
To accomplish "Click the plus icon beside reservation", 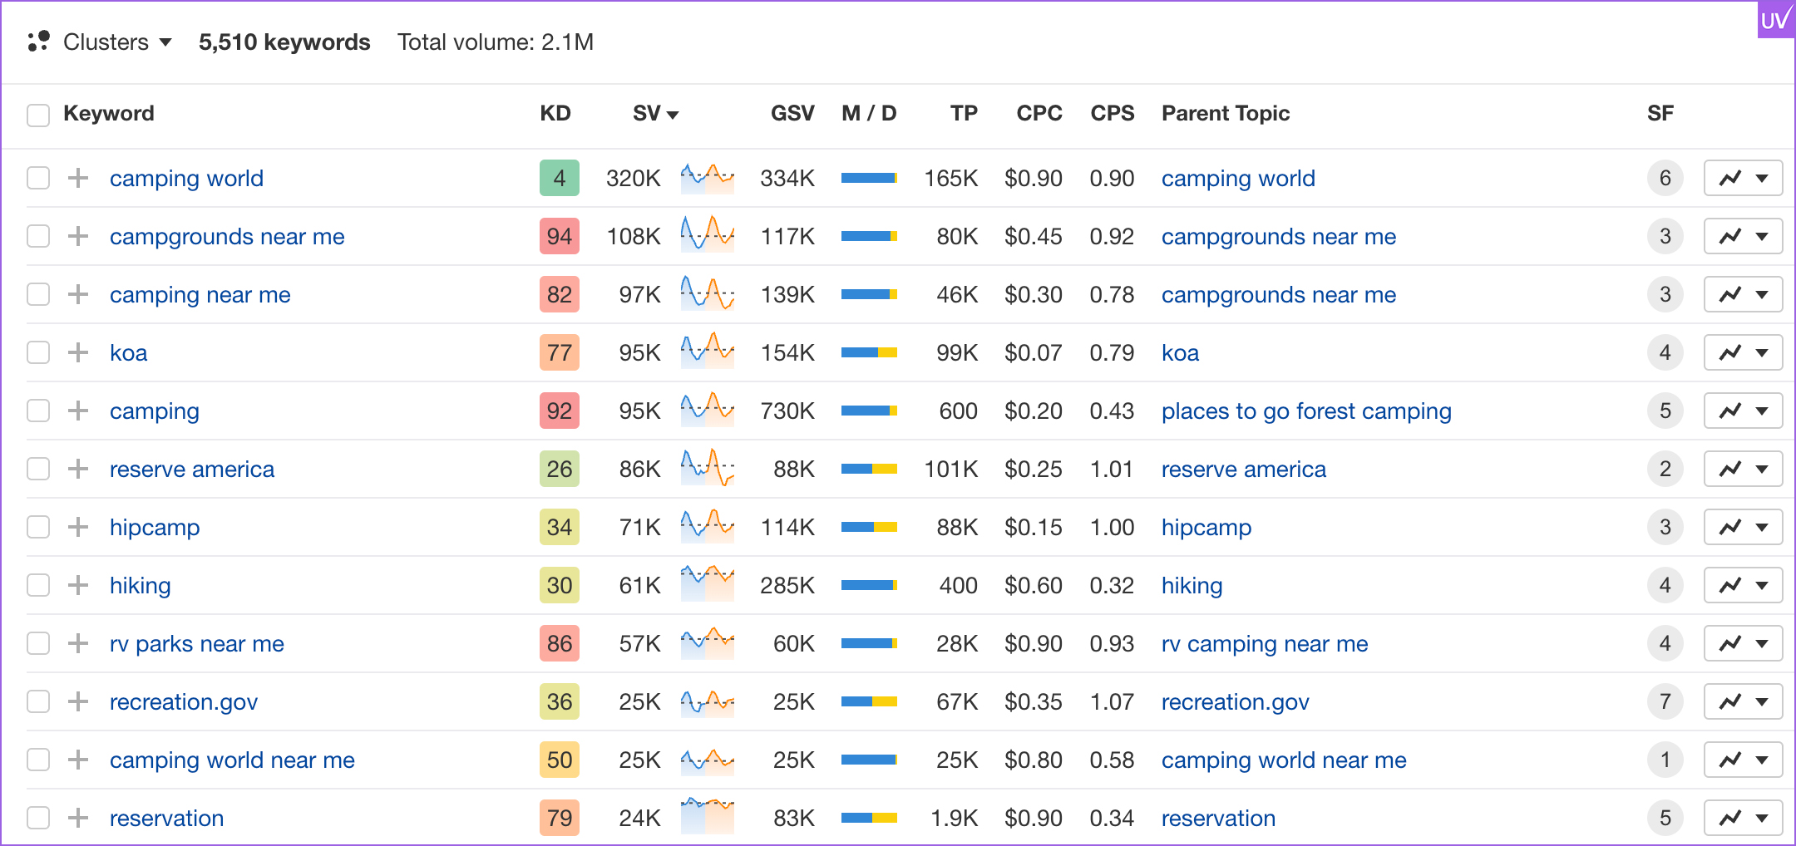I will coord(78,818).
